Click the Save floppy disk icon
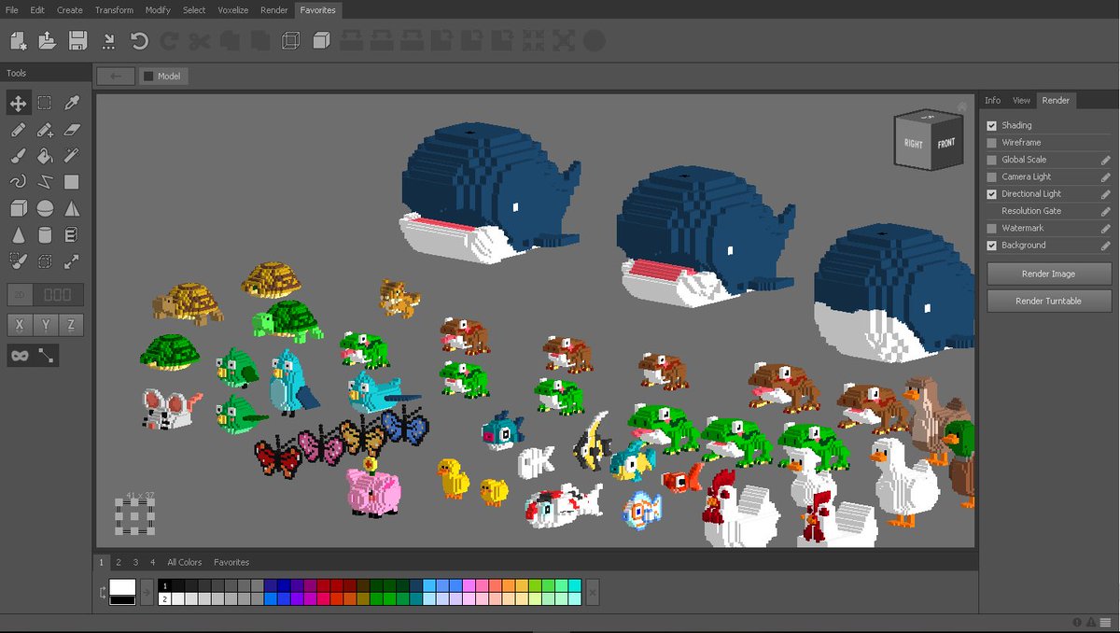 (x=77, y=41)
